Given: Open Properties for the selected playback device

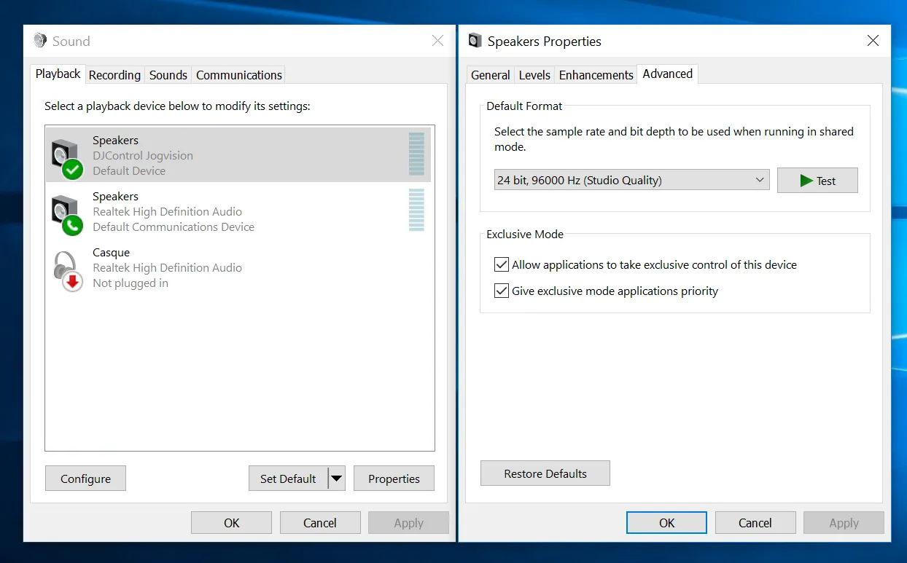Looking at the screenshot, I should (394, 479).
